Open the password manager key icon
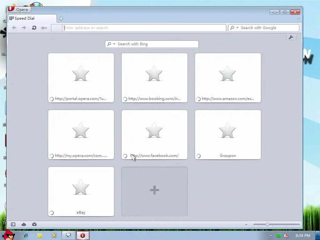The width and height of the screenshot is (320, 240). [x=44, y=28]
